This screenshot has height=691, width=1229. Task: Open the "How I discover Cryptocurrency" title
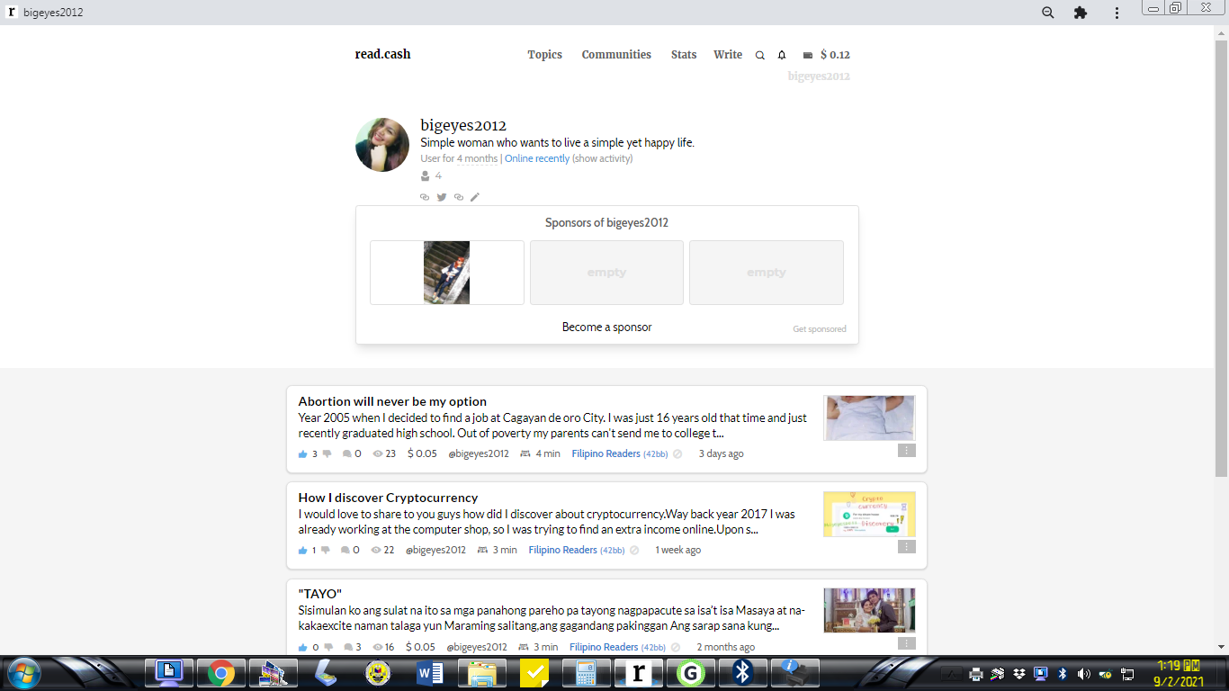click(389, 498)
